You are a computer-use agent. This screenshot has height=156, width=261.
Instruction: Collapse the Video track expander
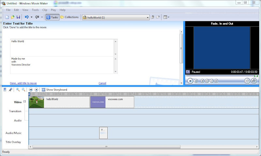pos(25,101)
